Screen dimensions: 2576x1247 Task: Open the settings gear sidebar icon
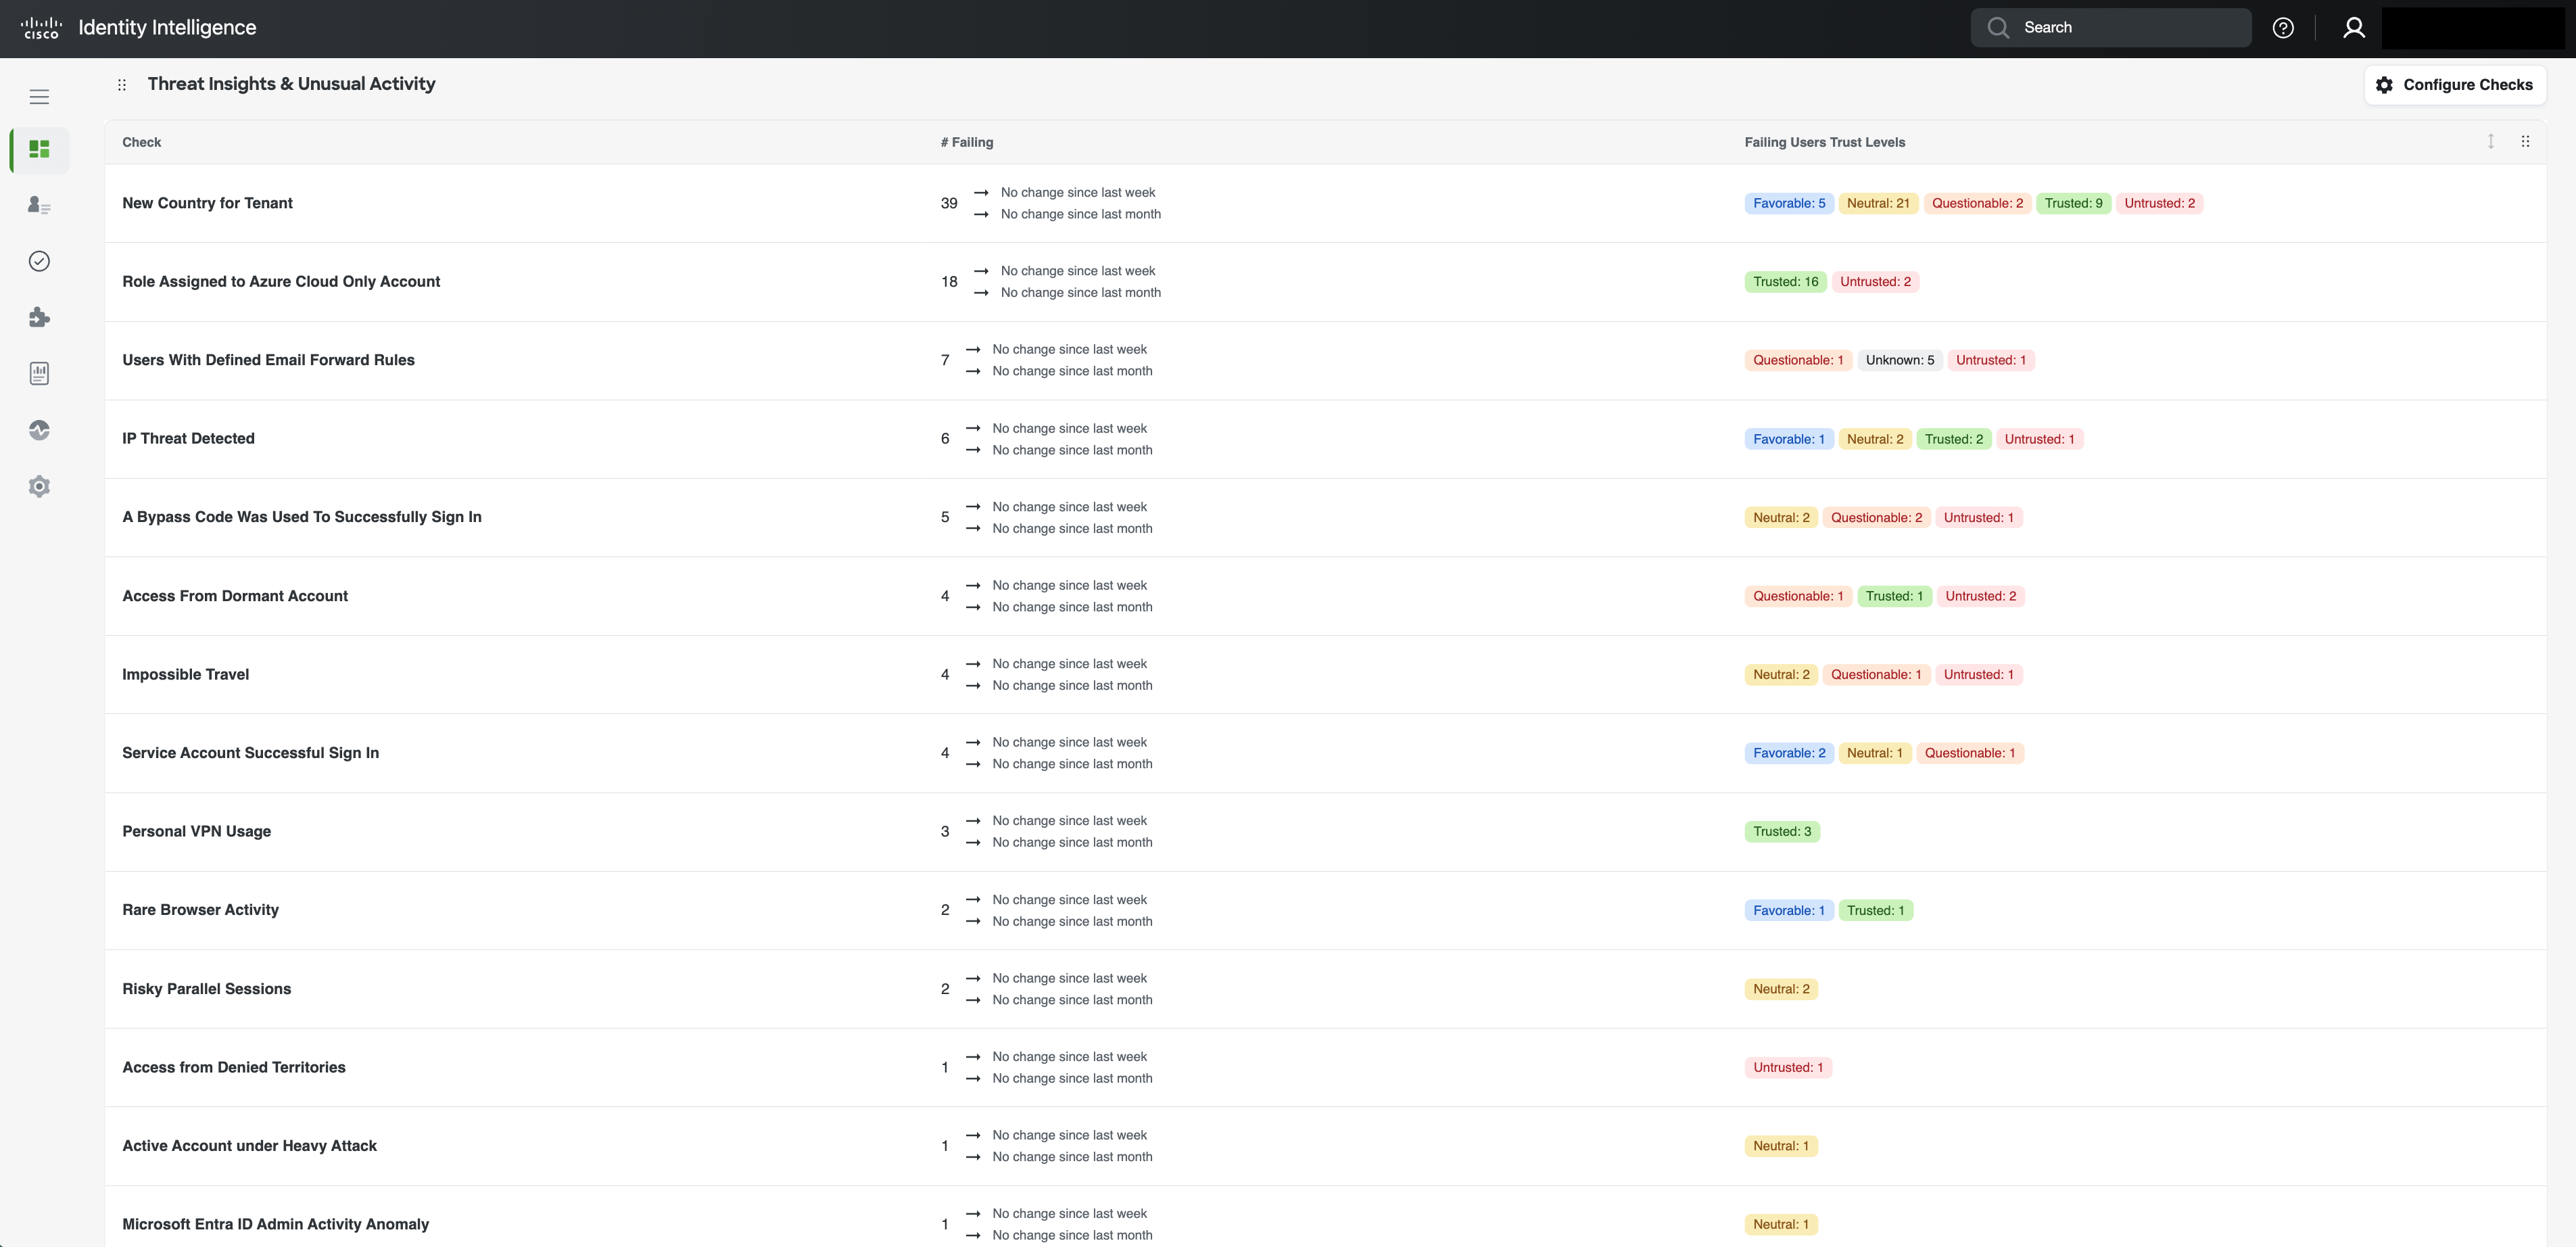[39, 487]
